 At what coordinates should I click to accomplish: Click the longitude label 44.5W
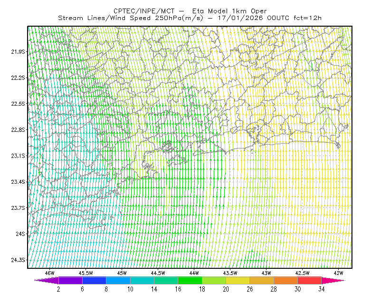[x=158, y=273]
